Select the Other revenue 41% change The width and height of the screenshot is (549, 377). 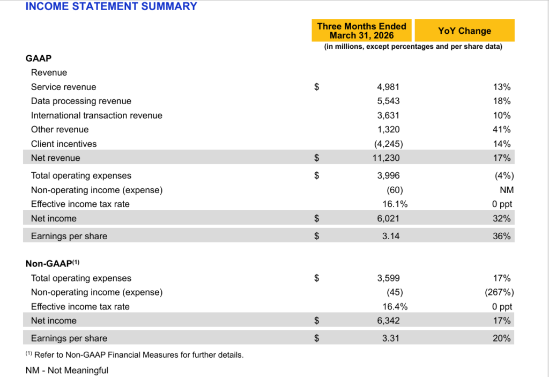[501, 129]
